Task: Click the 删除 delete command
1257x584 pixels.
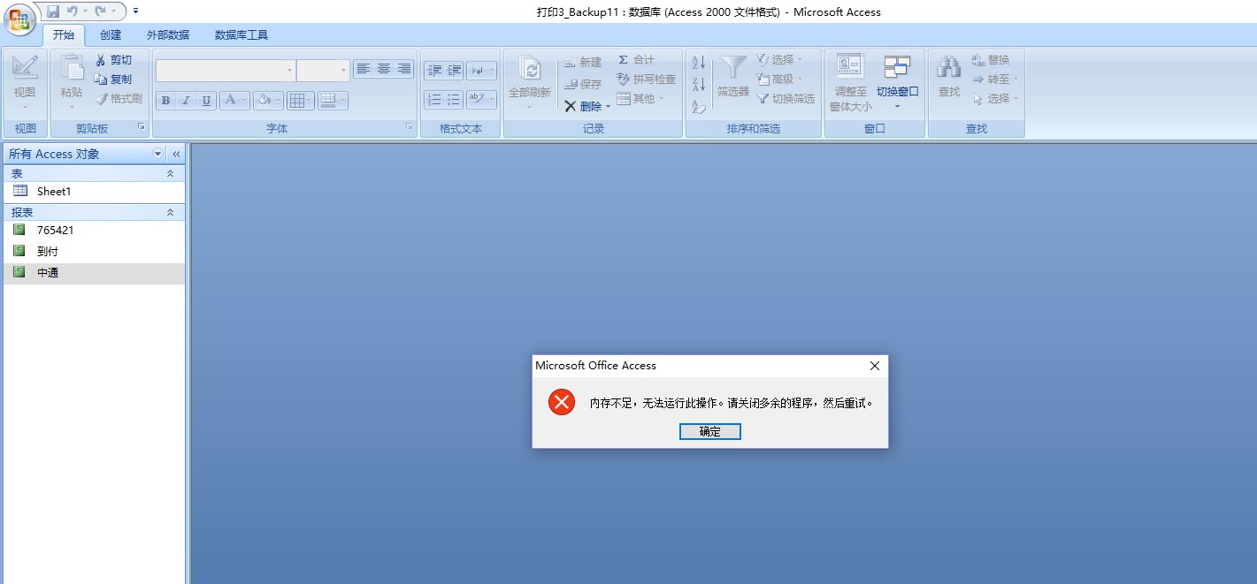Action: (583, 106)
